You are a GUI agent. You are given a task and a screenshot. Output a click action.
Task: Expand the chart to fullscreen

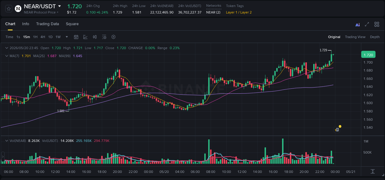coord(367,24)
